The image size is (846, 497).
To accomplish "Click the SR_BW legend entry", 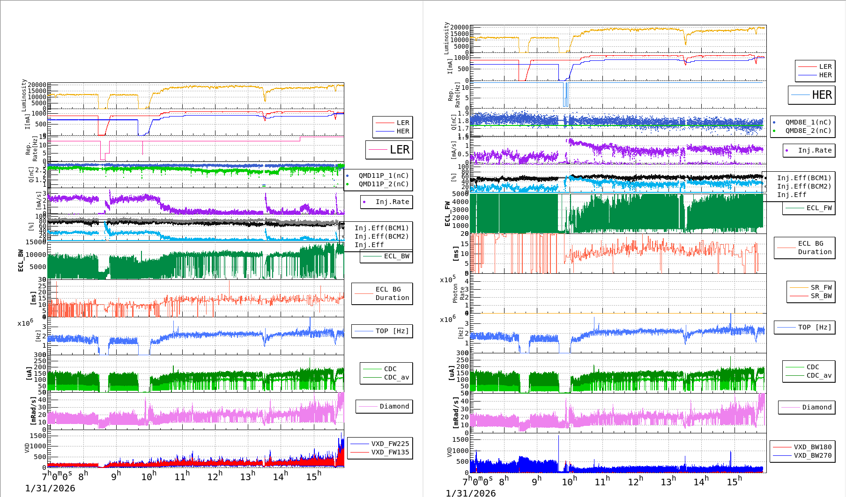I will [x=811, y=296].
